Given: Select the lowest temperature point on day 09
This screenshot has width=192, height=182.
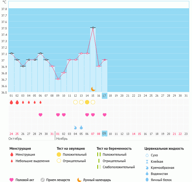Looking at the screenshot, I should pos(58,79).
